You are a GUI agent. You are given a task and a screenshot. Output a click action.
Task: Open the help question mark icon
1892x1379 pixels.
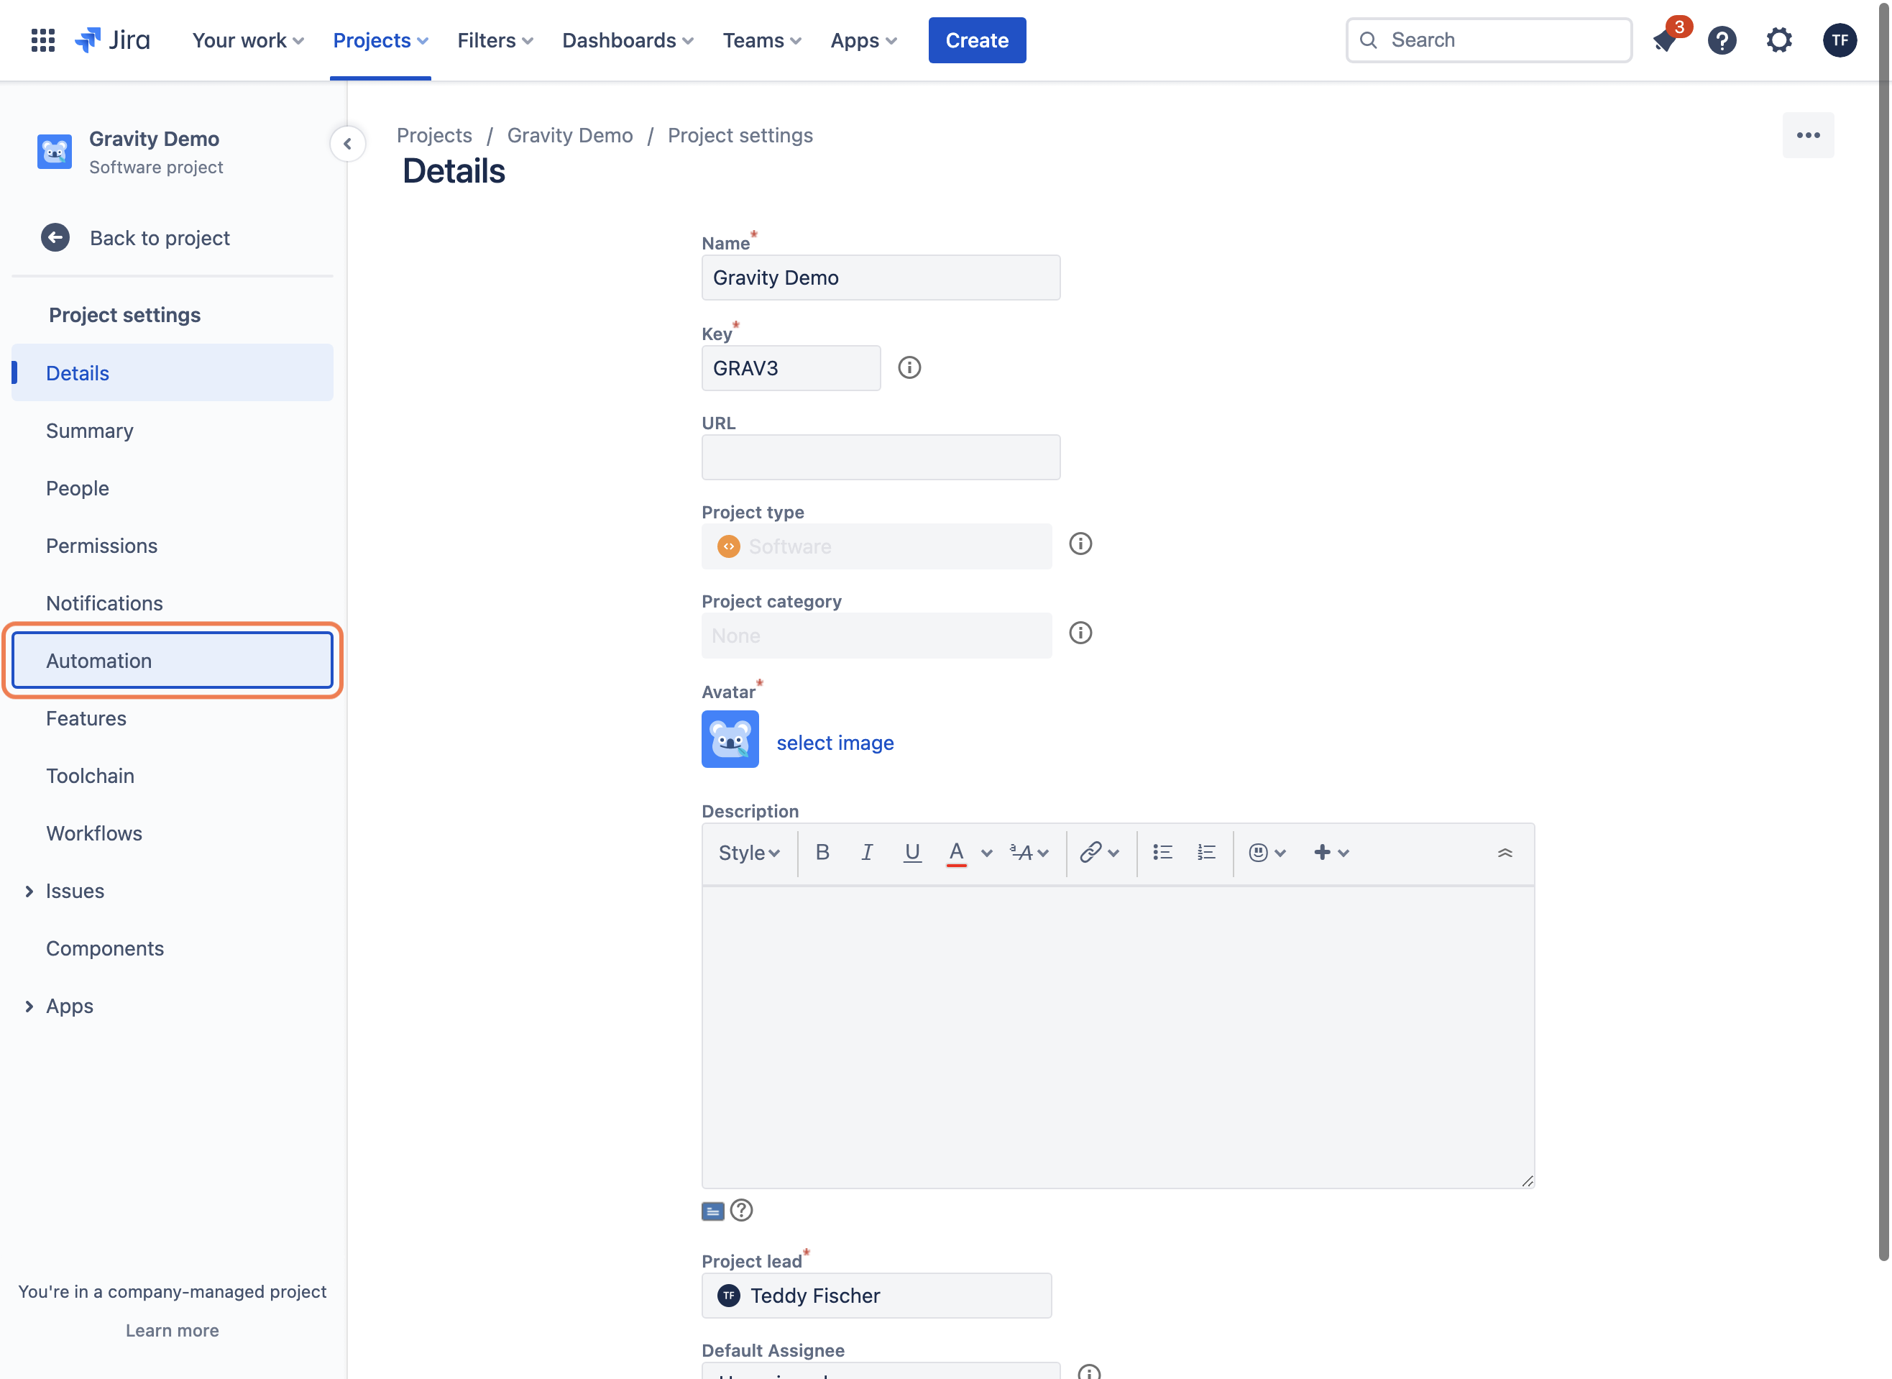click(x=1722, y=40)
